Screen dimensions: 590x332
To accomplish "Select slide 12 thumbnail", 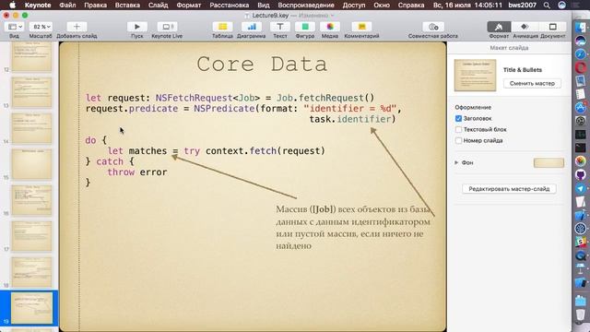I will [31, 56].
